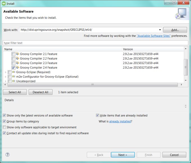The height and width of the screenshot is (163, 191).
Task: Click the '1 item selected' status text
Action: (68, 92)
